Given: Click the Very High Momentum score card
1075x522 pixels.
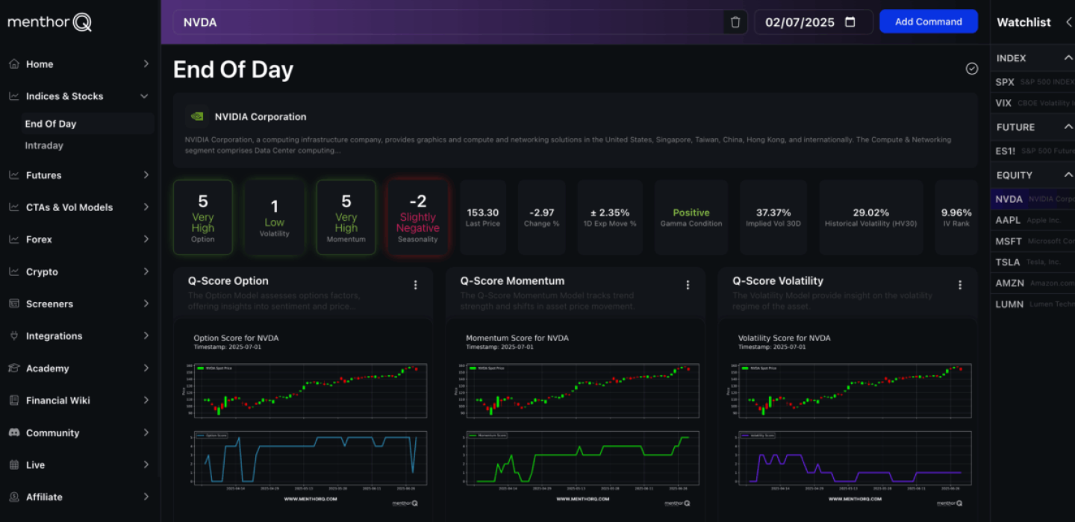Looking at the screenshot, I should click(x=346, y=218).
